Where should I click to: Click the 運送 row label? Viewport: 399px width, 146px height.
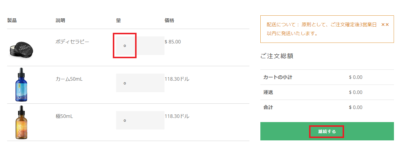[268, 92]
